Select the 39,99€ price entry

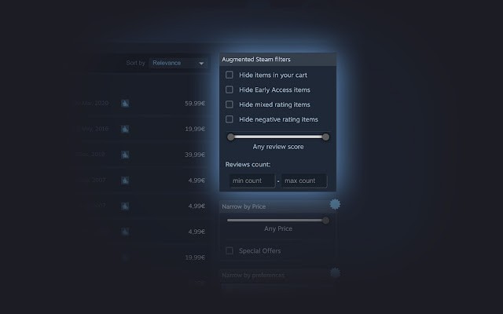(195, 155)
